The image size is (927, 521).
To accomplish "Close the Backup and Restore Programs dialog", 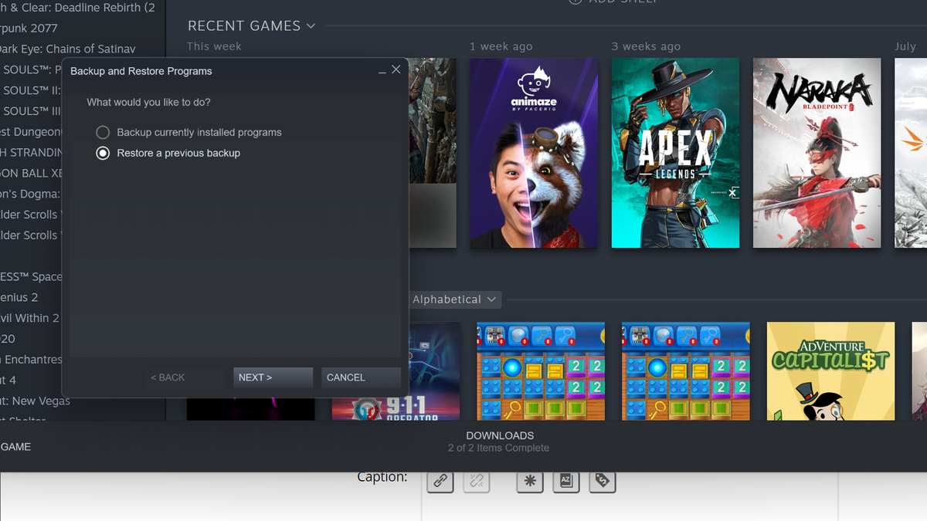I will click(396, 69).
